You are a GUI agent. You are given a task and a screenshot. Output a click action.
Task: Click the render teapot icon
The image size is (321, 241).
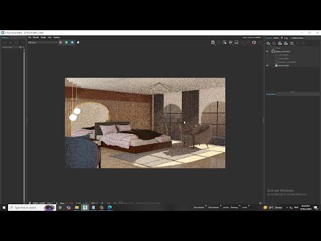click(x=254, y=42)
